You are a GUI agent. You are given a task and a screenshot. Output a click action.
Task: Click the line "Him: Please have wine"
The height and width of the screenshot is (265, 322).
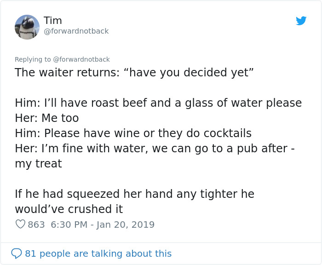133,133
